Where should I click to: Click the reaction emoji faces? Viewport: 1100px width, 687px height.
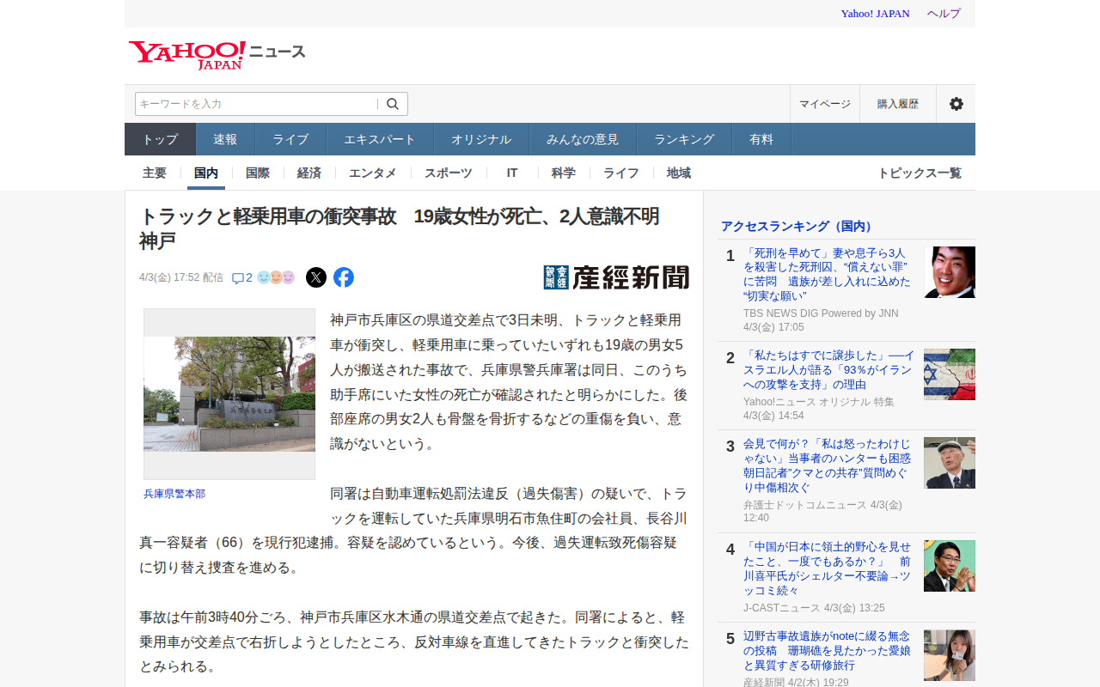tap(276, 277)
